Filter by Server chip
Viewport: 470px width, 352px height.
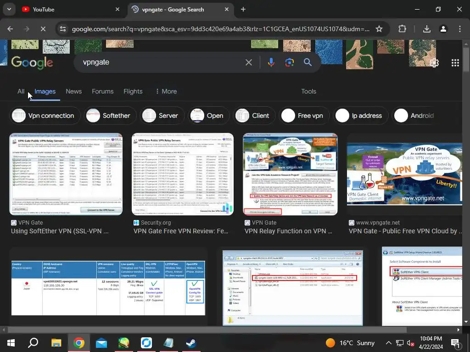point(162,115)
